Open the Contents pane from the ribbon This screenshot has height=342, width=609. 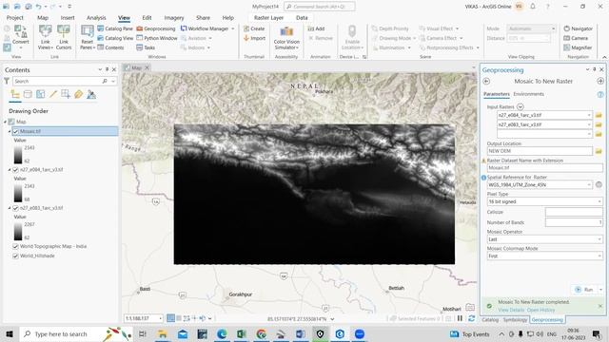110,47
